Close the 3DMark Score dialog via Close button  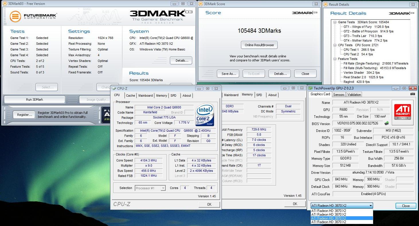click(305, 74)
